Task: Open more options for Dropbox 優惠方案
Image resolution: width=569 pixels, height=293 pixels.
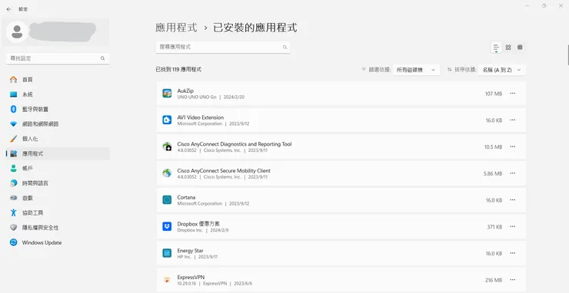Action: pyautogui.click(x=512, y=226)
